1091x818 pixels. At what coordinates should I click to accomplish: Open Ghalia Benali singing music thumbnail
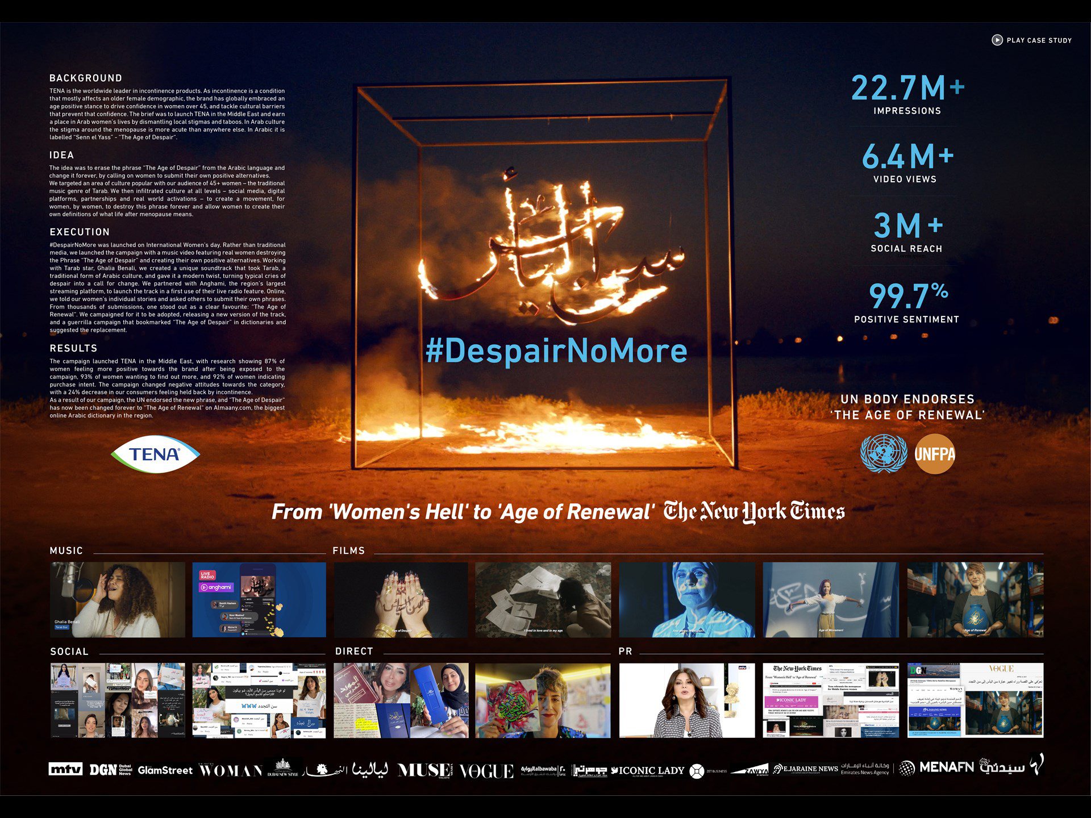pos(118,600)
